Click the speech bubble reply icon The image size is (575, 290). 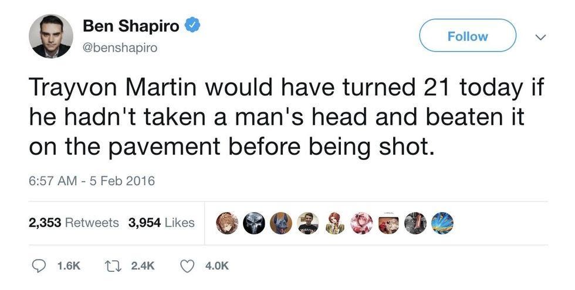[x=38, y=266]
